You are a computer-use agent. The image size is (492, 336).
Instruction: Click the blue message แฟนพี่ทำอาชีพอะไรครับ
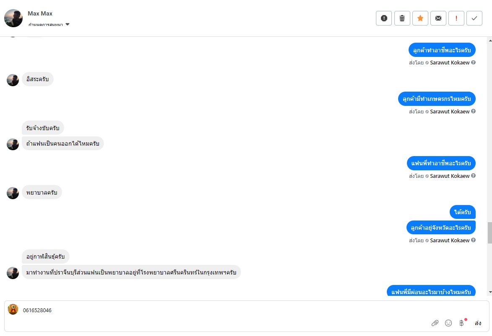pyautogui.click(x=441, y=163)
